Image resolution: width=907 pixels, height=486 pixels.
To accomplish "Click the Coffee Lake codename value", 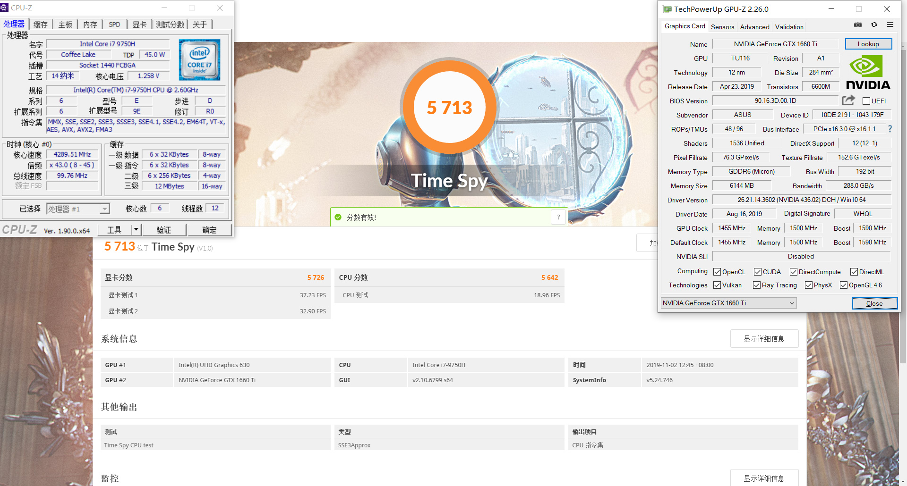I will (78, 55).
